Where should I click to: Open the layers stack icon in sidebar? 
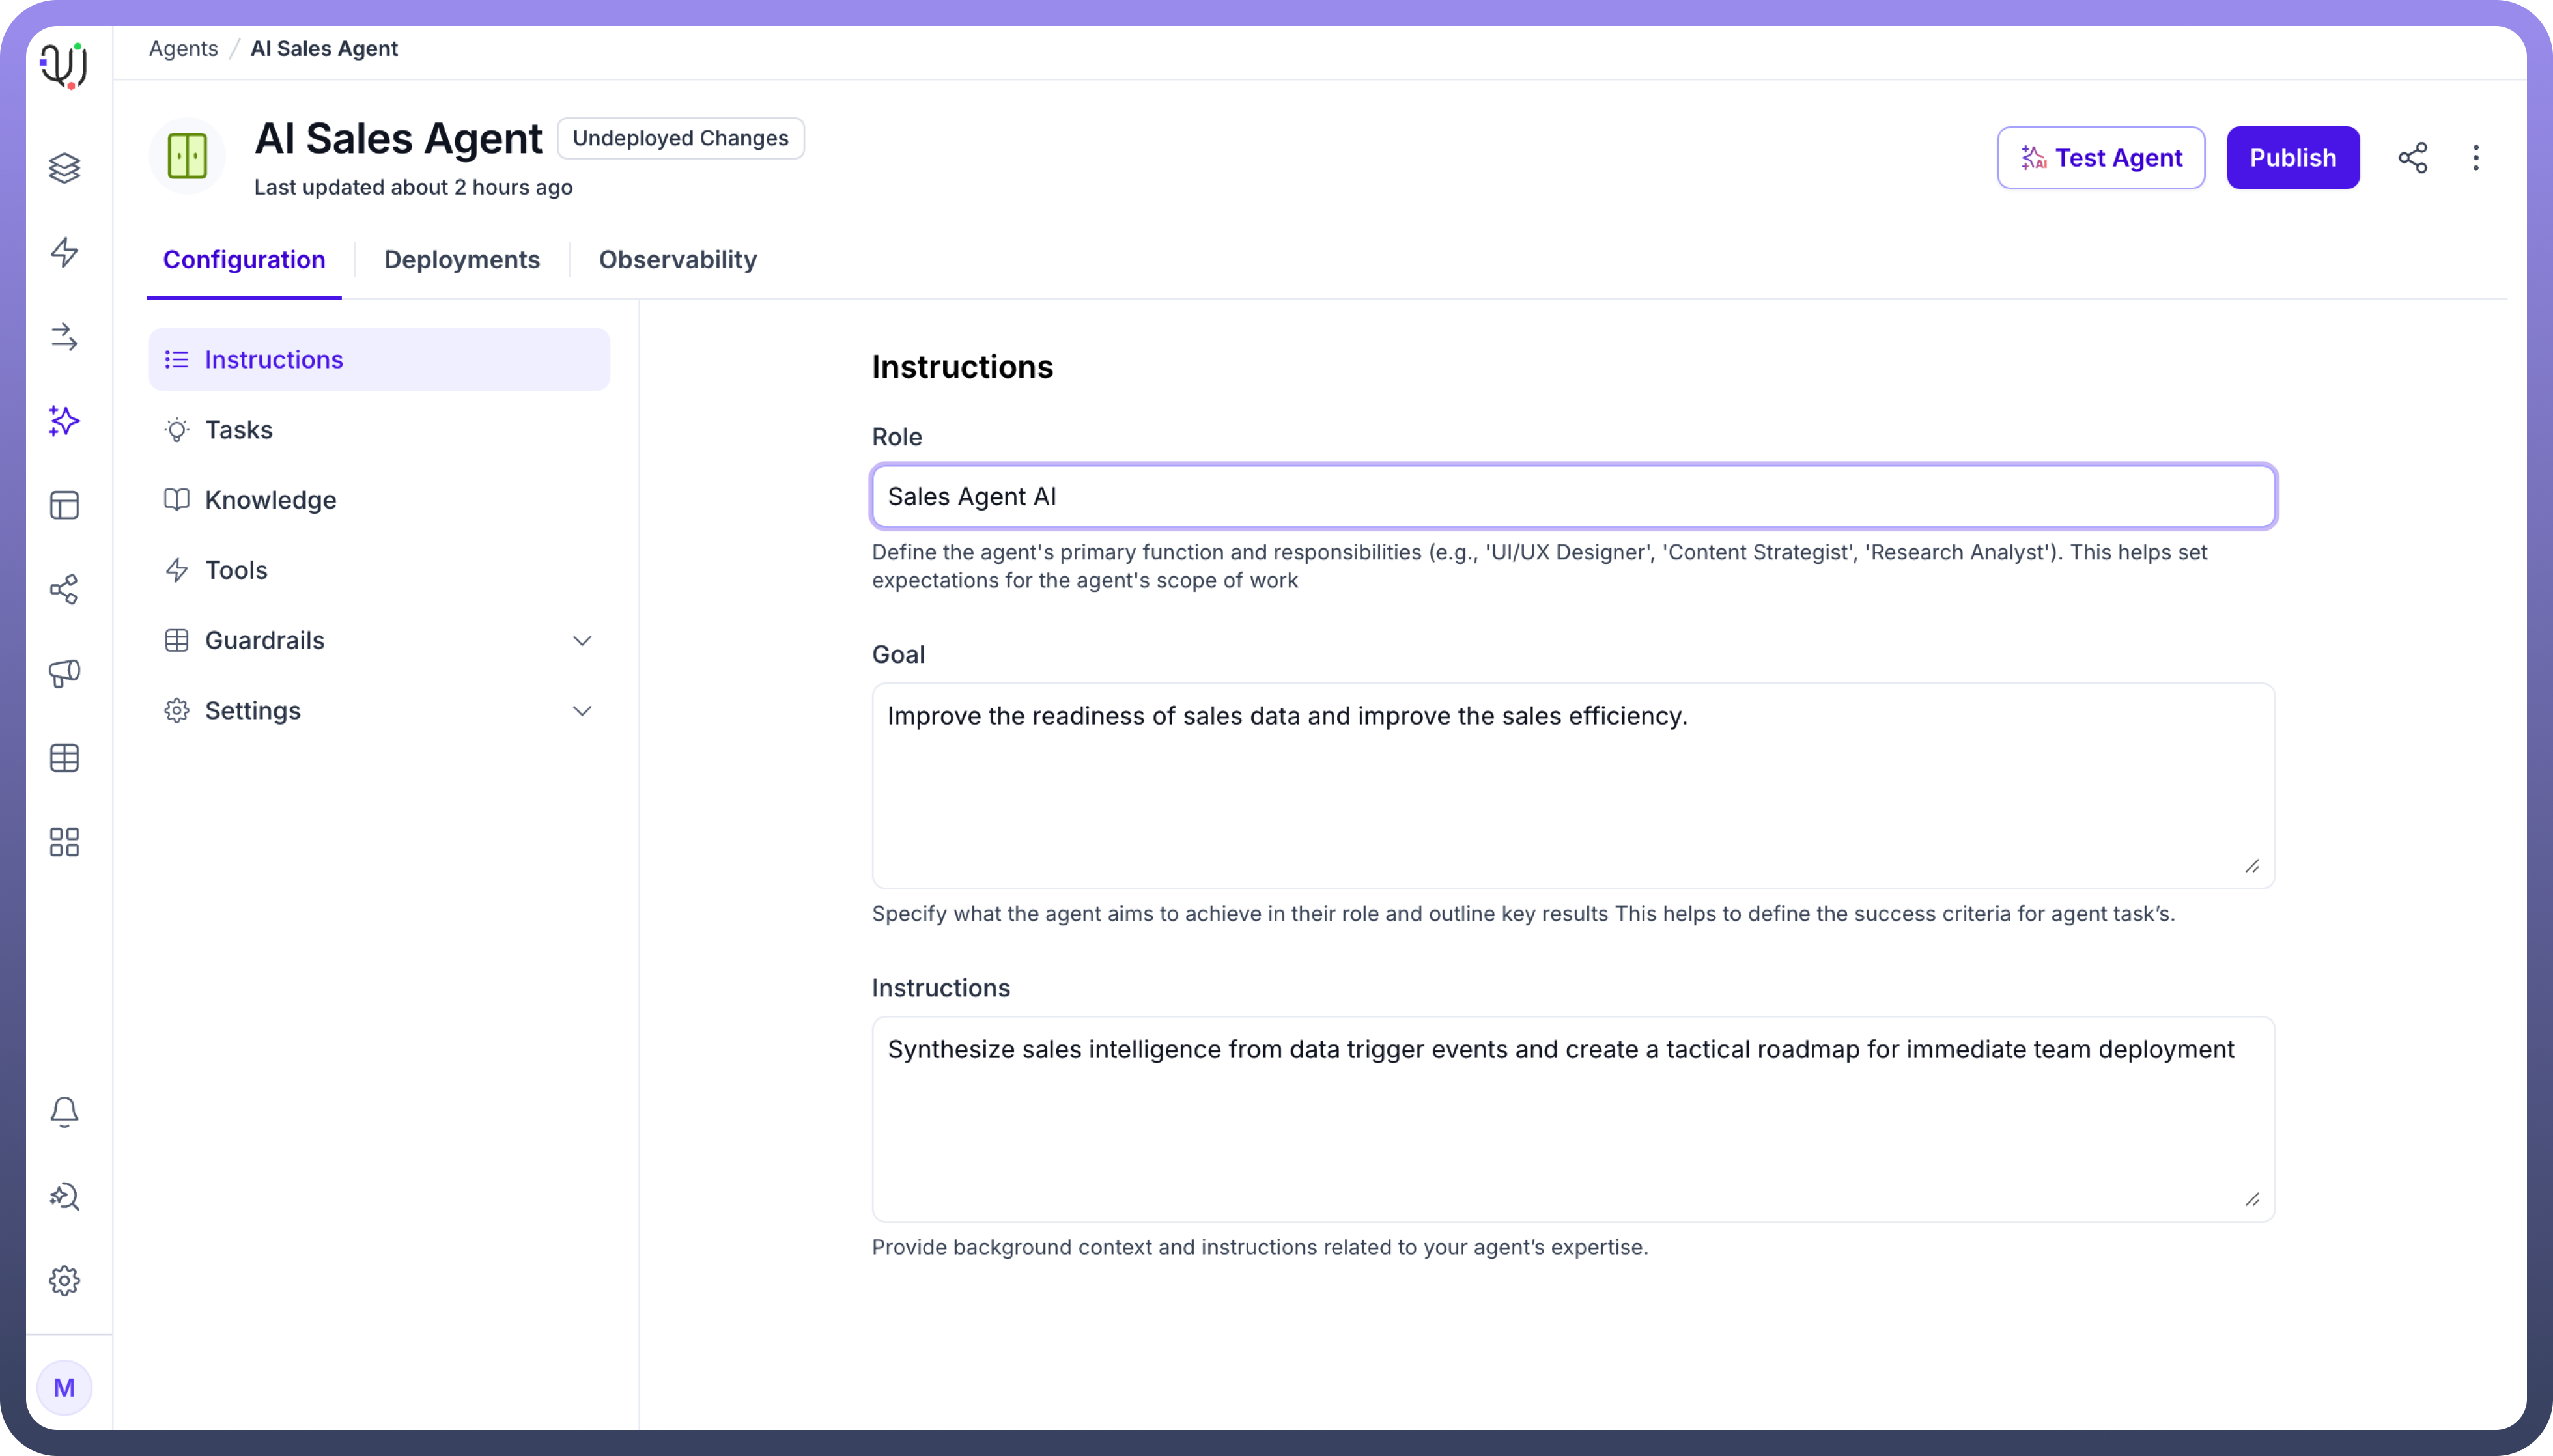point(64,168)
